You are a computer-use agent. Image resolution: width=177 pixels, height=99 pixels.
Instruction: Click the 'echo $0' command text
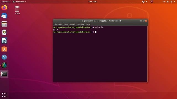tap(99, 27)
